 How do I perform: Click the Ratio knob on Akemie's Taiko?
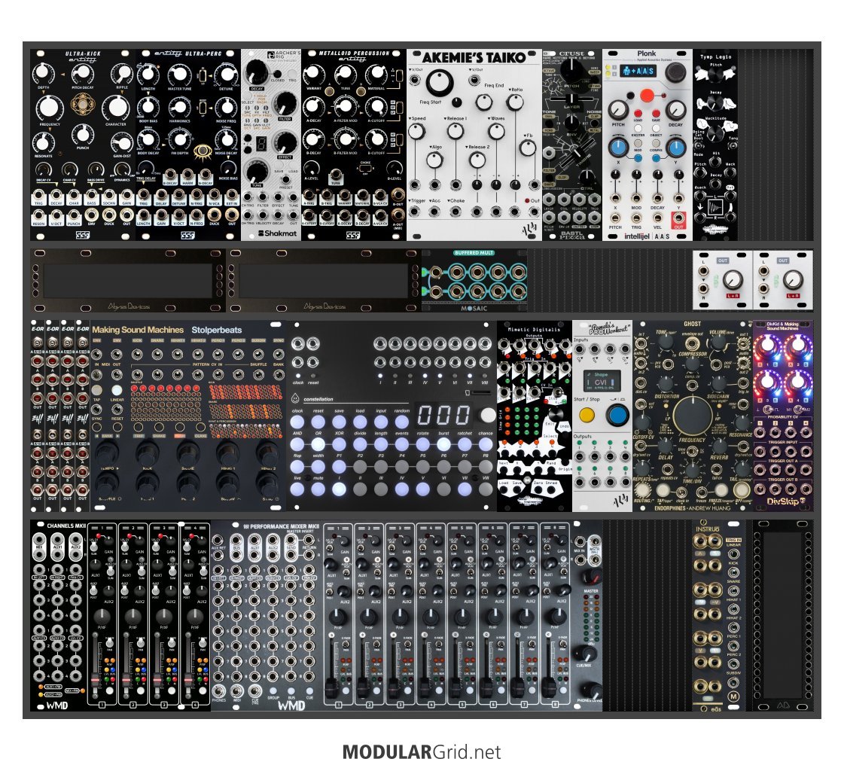pyautogui.click(x=515, y=102)
